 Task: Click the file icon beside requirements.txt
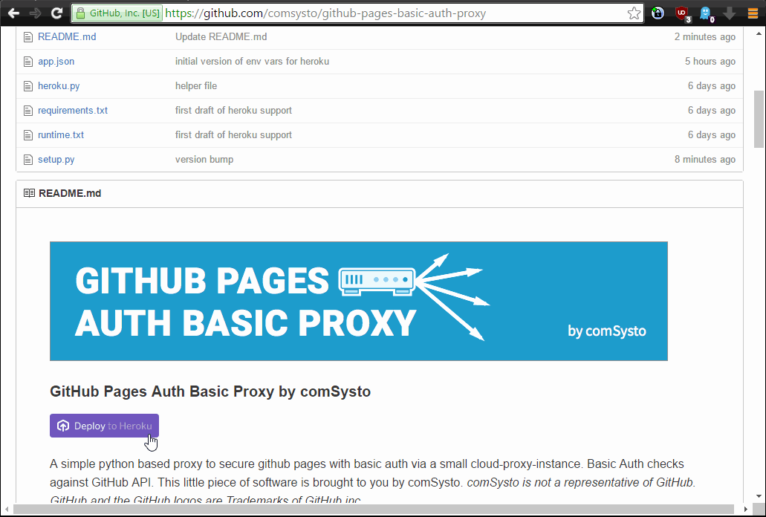pyautogui.click(x=28, y=111)
